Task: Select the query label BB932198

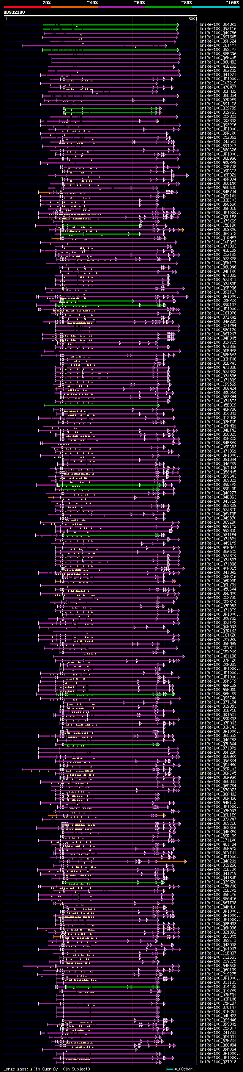Action: point(14,13)
